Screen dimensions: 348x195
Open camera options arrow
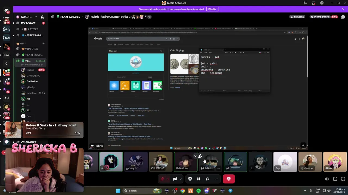point(181,179)
